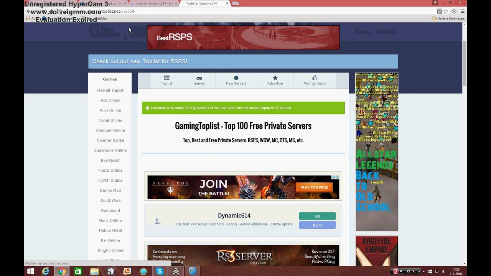Open the blue shield taskbar app

(x=193, y=271)
